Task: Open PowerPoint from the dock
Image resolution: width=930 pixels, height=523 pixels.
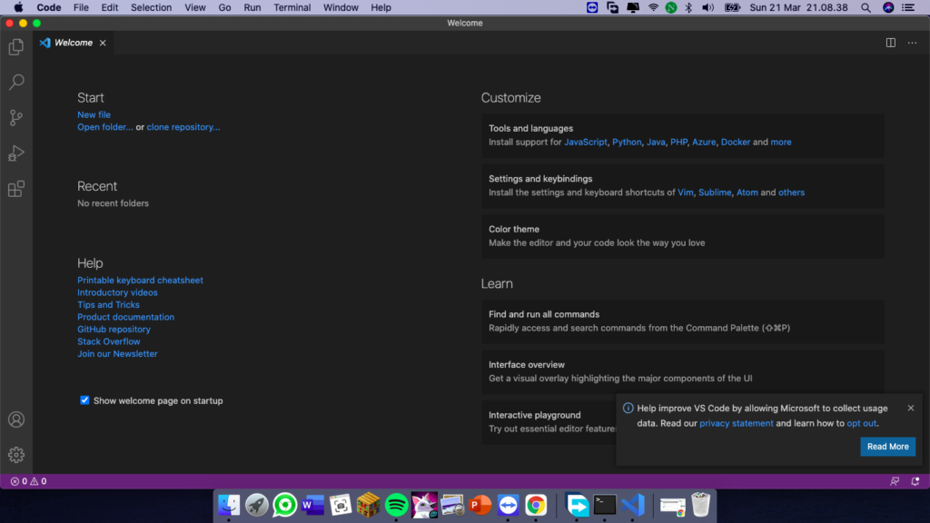Action: pyautogui.click(x=480, y=505)
